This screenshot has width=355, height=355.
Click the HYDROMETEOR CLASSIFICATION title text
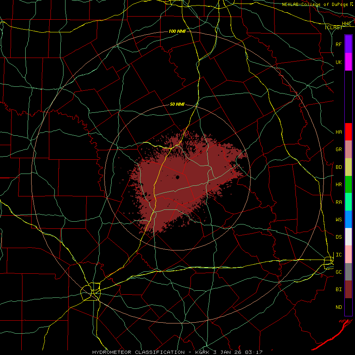click(138, 352)
